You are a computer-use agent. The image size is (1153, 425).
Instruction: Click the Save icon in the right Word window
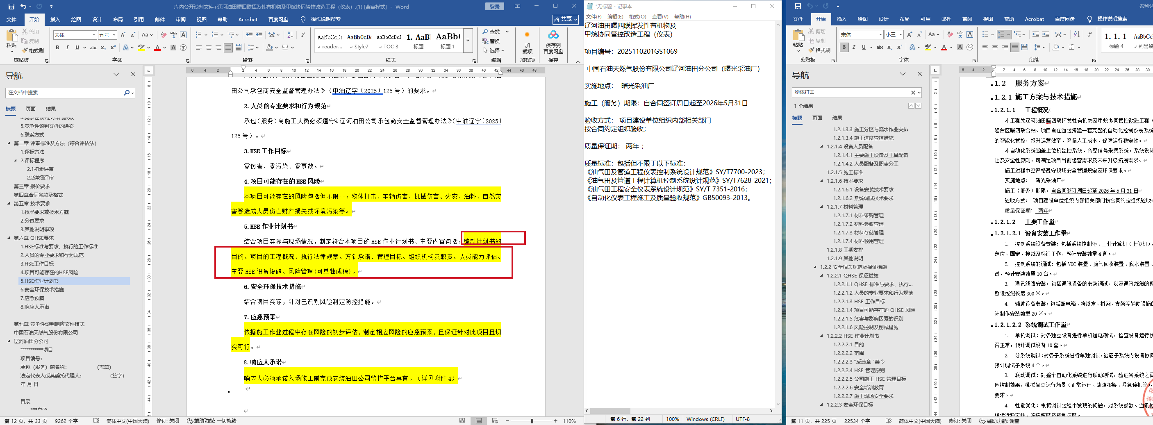point(798,6)
